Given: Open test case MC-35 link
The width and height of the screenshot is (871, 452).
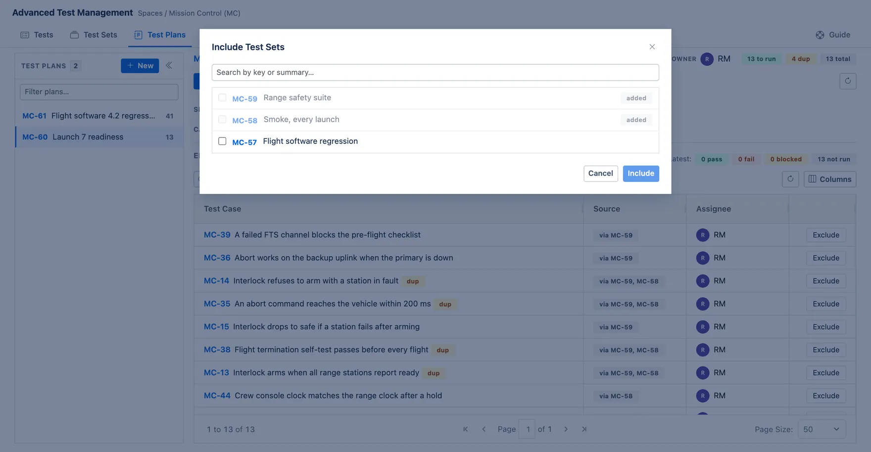Looking at the screenshot, I should (x=217, y=304).
